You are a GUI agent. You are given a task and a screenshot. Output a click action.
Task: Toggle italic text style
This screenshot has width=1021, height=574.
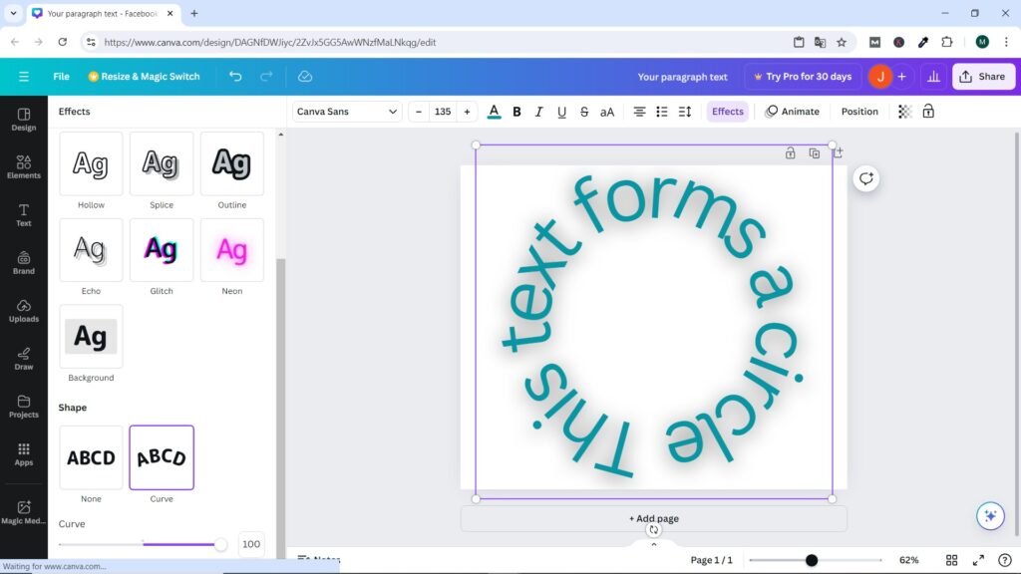click(x=539, y=112)
